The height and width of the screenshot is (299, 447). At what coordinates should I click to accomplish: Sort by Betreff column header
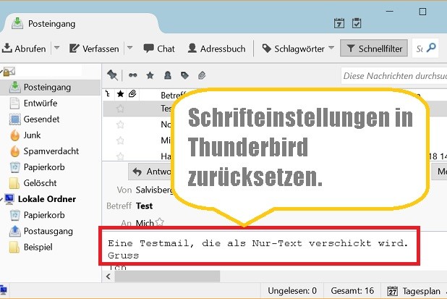pos(174,95)
